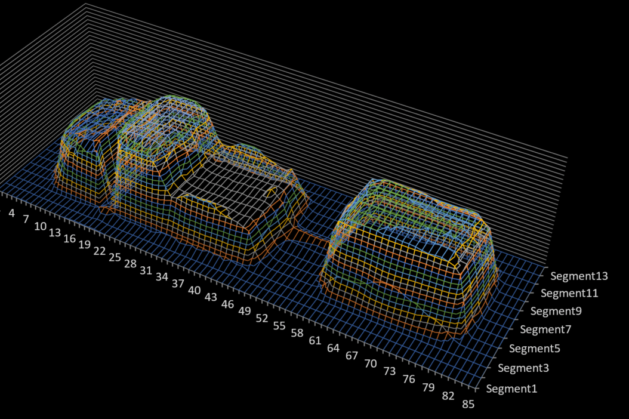Viewport: 629px width, 419px height.
Task: Click horizontal axis value "10"
Action: pyautogui.click(x=40, y=226)
